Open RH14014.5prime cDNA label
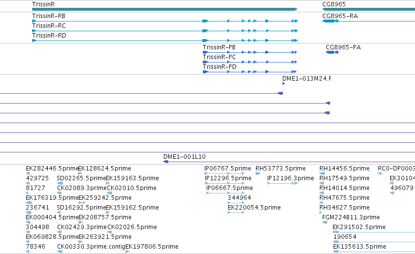Screen dimensions: 415x254 (x=344, y=188)
